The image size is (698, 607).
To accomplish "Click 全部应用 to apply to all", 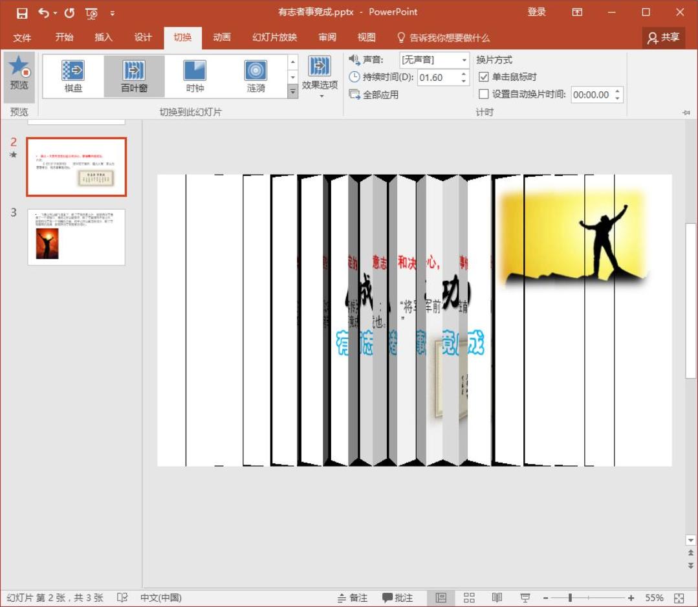I will 373,94.
